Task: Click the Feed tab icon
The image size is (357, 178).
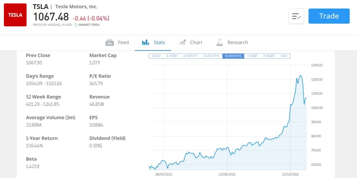Action: click(x=110, y=43)
